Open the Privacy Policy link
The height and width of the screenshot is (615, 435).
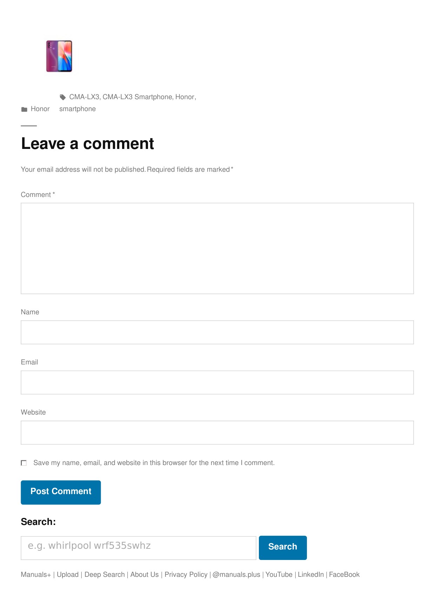coord(186,575)
